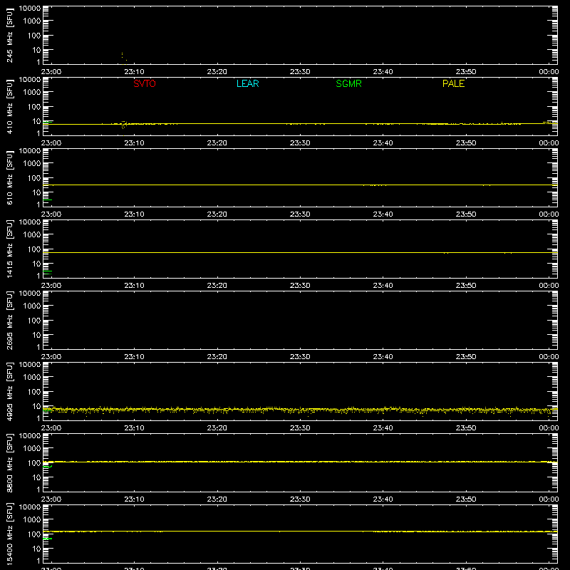Select the 15400 MHz [SFU] axis title
The image size is (570, 570).
click(9, 534)
